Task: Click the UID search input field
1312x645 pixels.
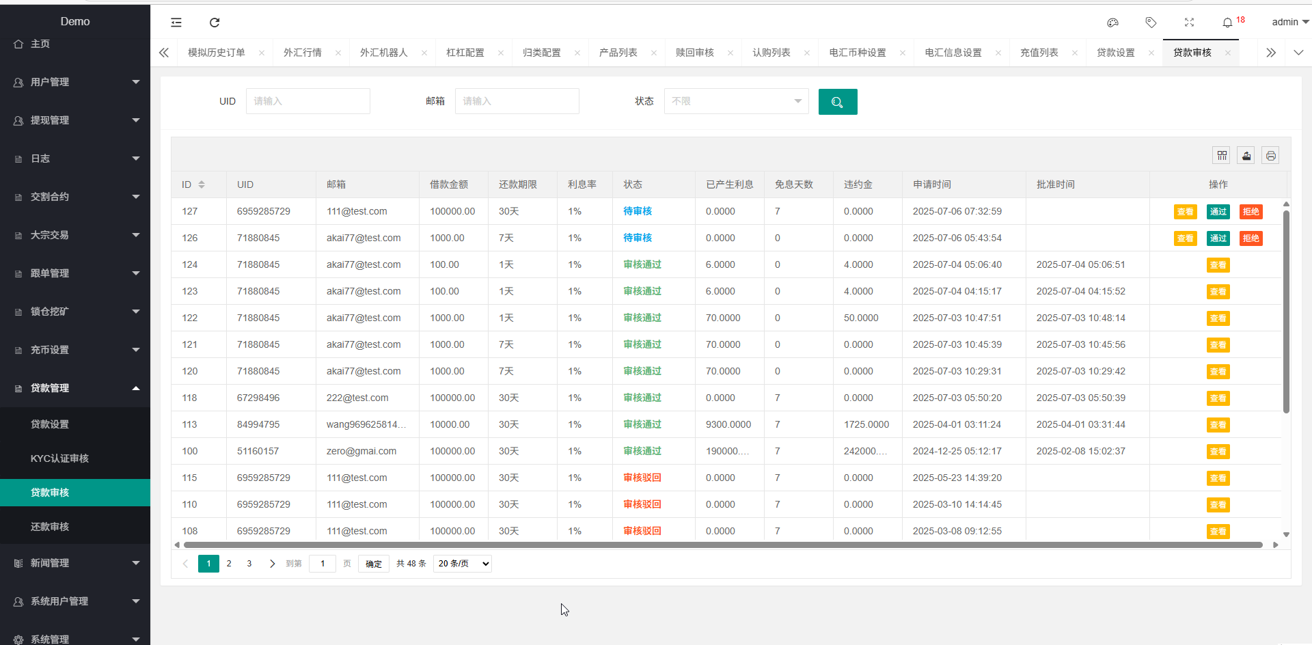Action: click(307, 101)
